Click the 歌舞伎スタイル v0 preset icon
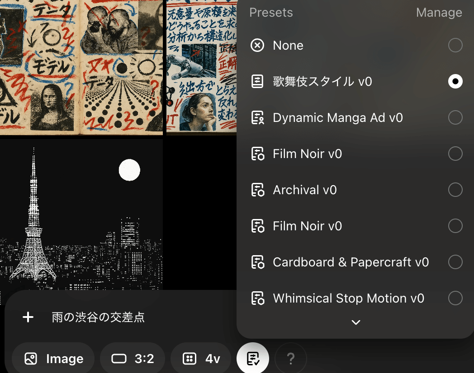 257,82
